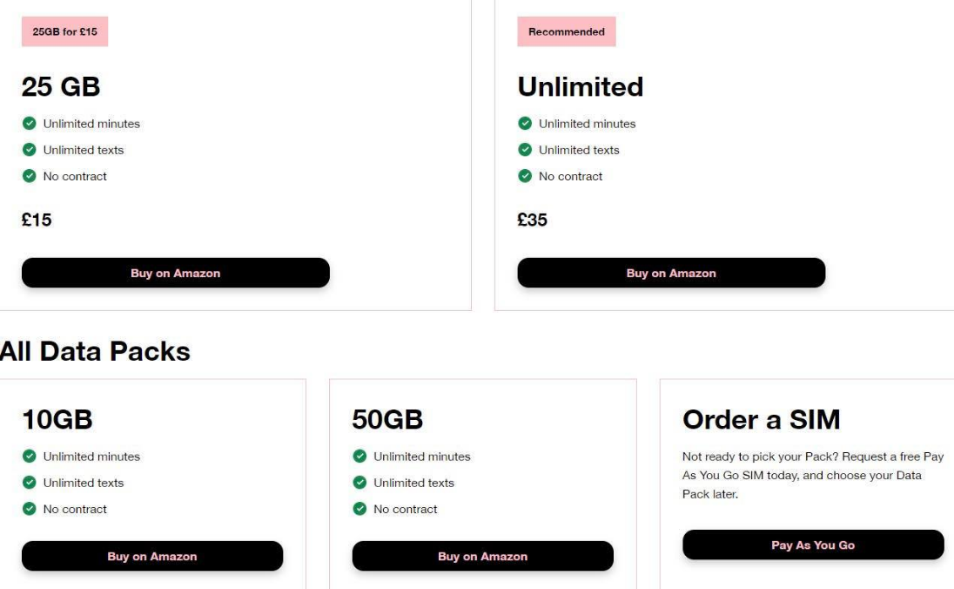Screen dimensions: 954x589
Task: Click checkmark next to Unlimited plan No contract
Action: point(525,176)
